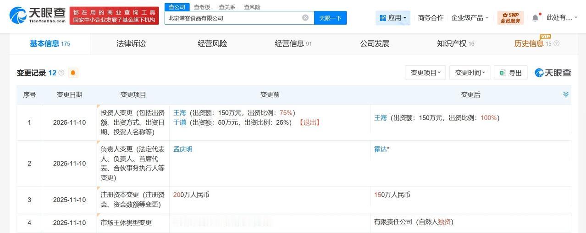The image size is (586, 233).
Task: Click the 变更后 column header
Action: pyautogui.click(x=470, y=95)
